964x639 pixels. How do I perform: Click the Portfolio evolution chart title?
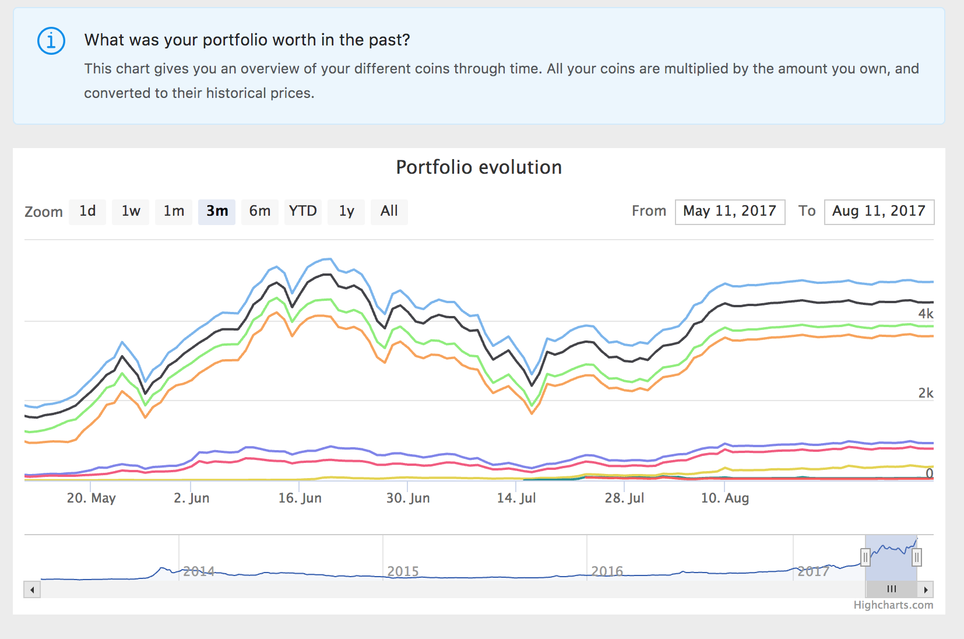pos(479,167)
